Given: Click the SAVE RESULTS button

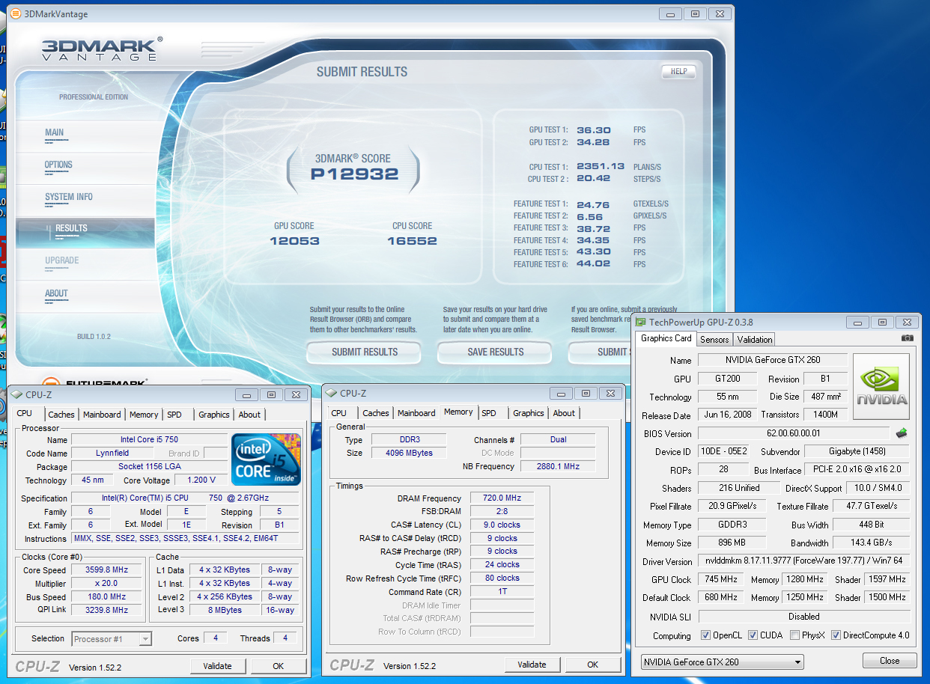Looking at the screenshot, I should click(495, 352).
